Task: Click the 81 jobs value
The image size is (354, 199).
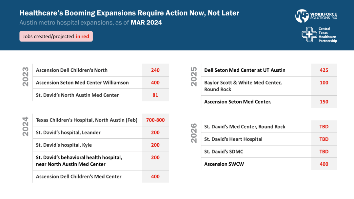Action: click(x=155, y=95)
